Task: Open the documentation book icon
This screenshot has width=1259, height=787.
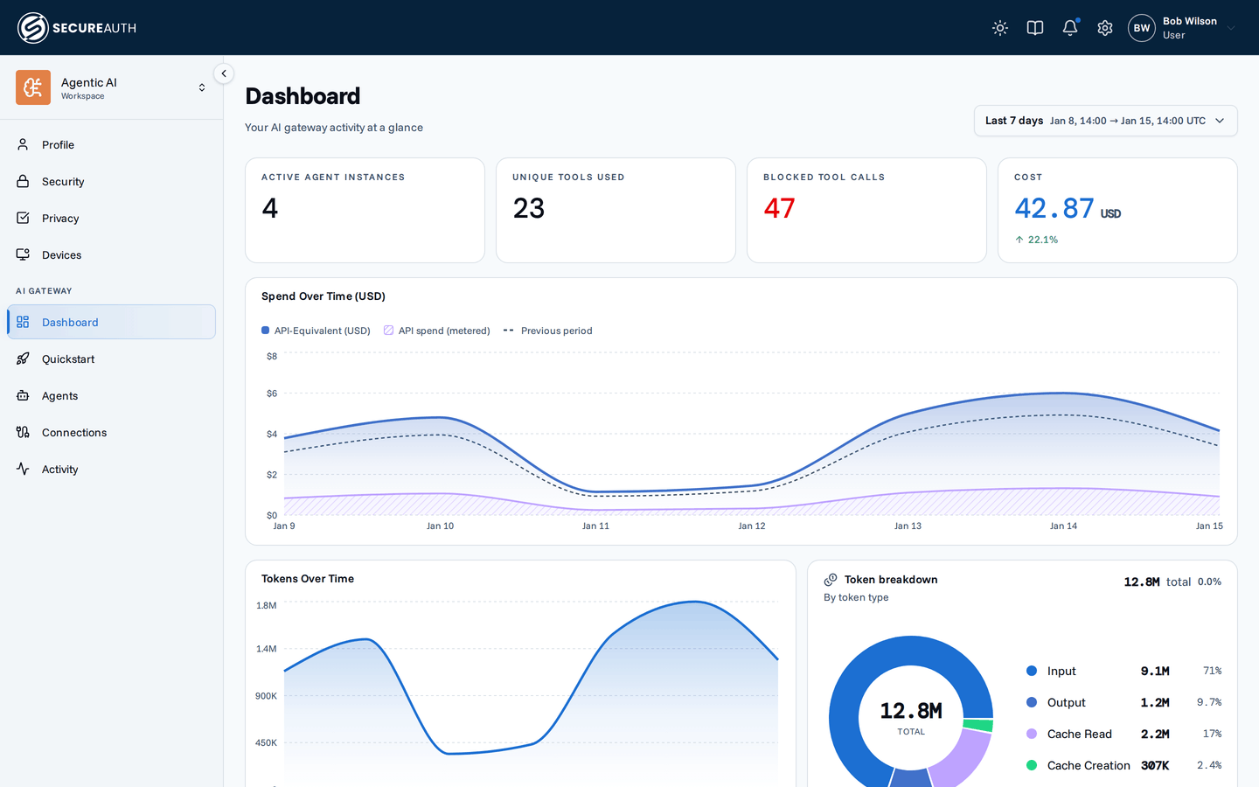Action: point(1035,28)
